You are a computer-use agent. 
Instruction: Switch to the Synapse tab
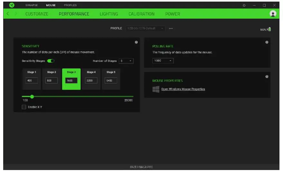pos(32,5)
